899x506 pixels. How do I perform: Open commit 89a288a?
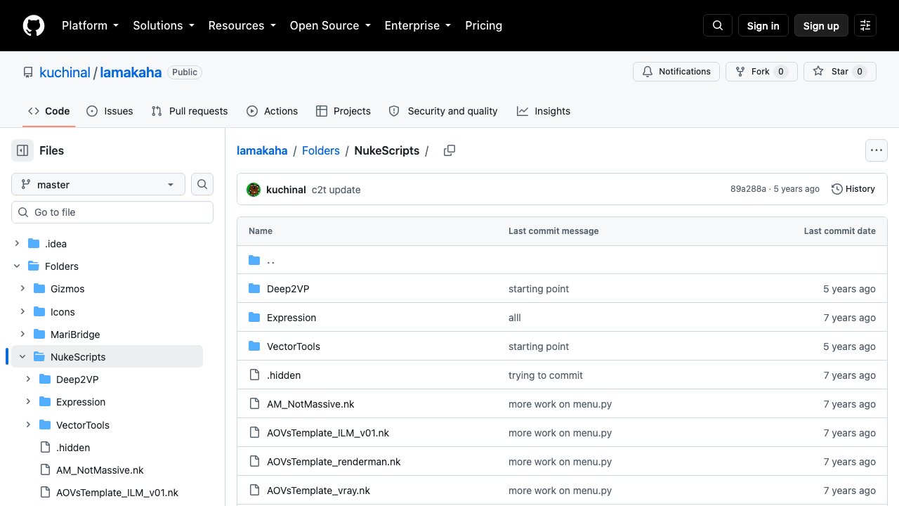point(748,189)
